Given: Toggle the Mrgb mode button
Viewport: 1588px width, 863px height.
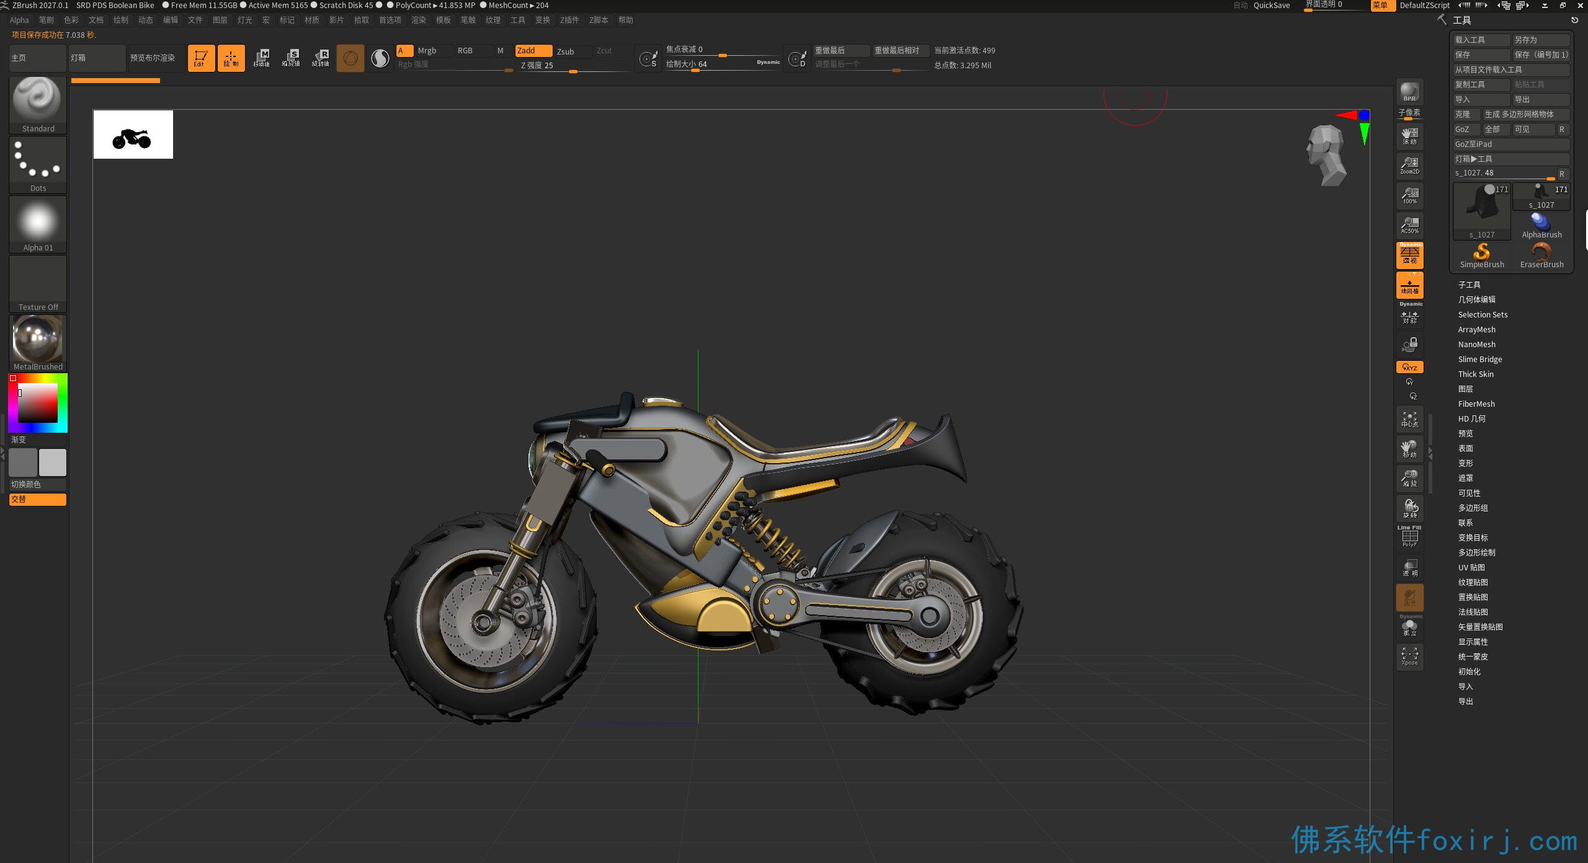Looking at the screenshot, I should coord(433,51).
